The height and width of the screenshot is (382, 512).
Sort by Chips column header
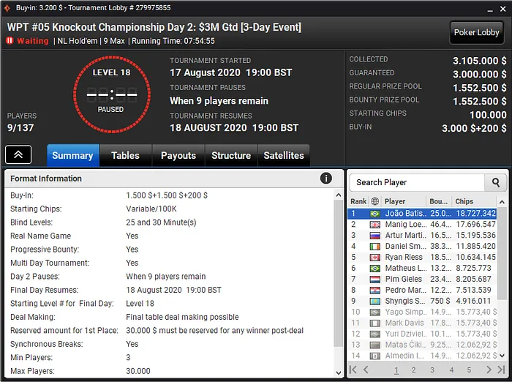click(473, 201)
